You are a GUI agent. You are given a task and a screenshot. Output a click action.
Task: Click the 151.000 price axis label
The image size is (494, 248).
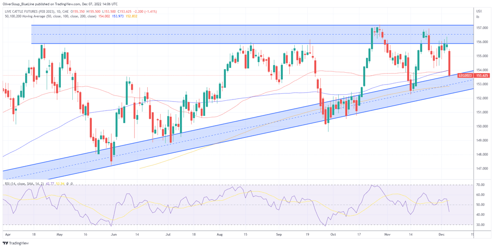pos(481,112)
